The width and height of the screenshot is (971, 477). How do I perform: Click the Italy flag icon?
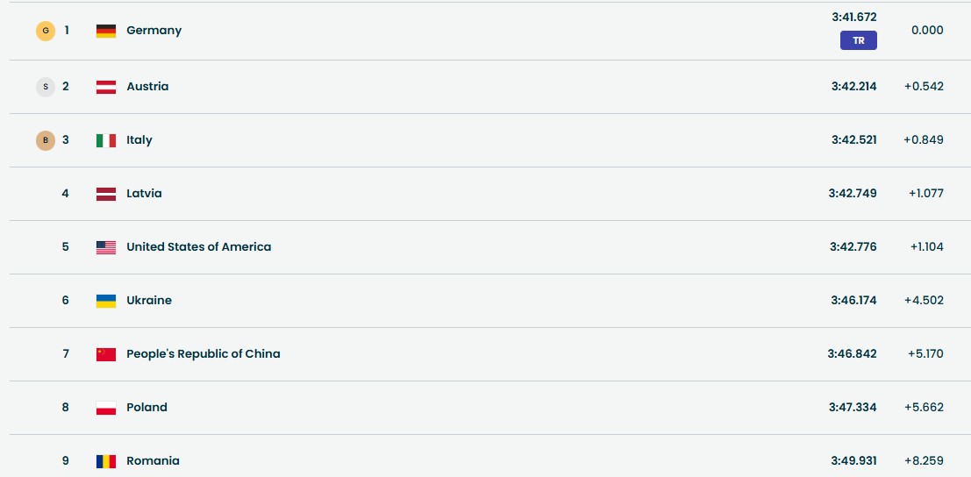click(106, 140)
